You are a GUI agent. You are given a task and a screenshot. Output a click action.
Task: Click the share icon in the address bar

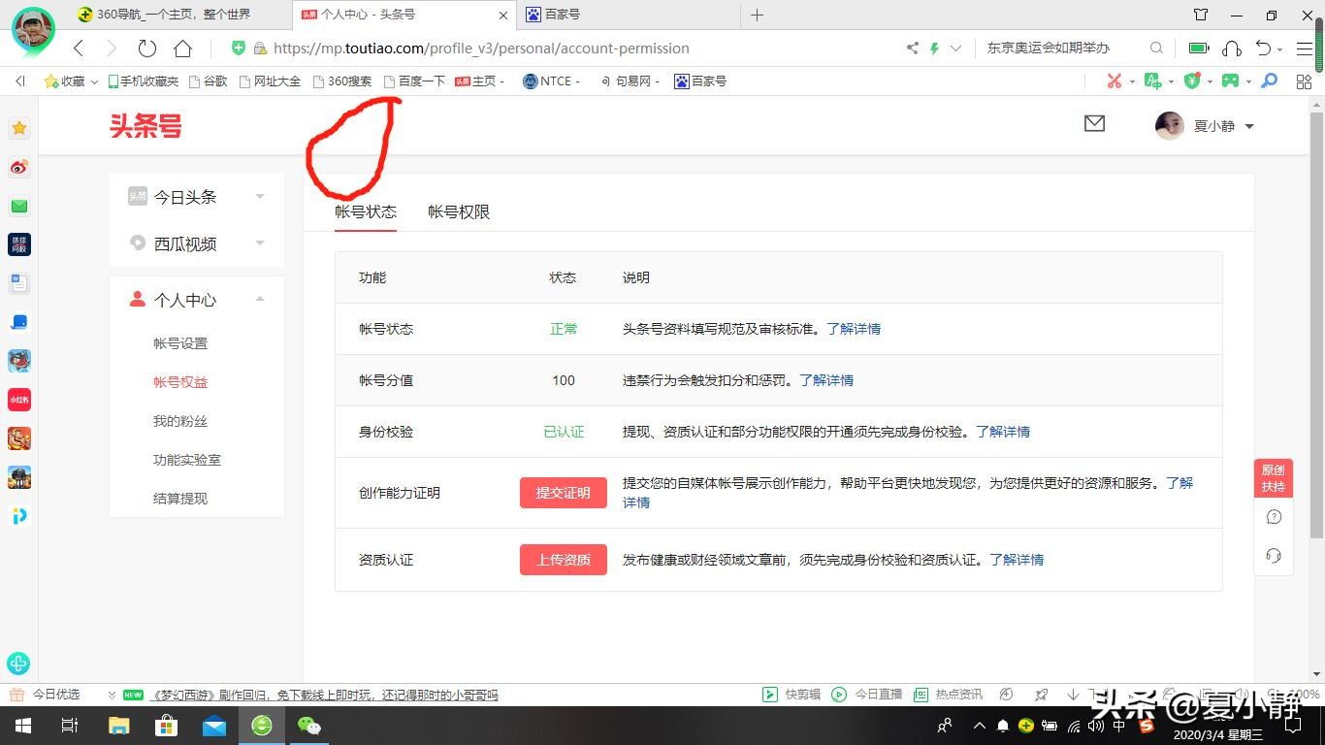[912, 48]
